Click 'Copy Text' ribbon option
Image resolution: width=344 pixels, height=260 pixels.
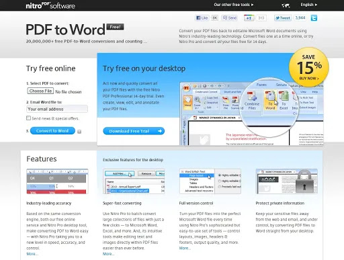tap(210, 98)
